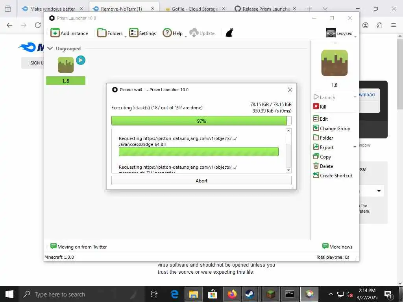Click the 97% overall progress bar
The width and height of the screenshot is (403, 302).
tap(201, 121)
